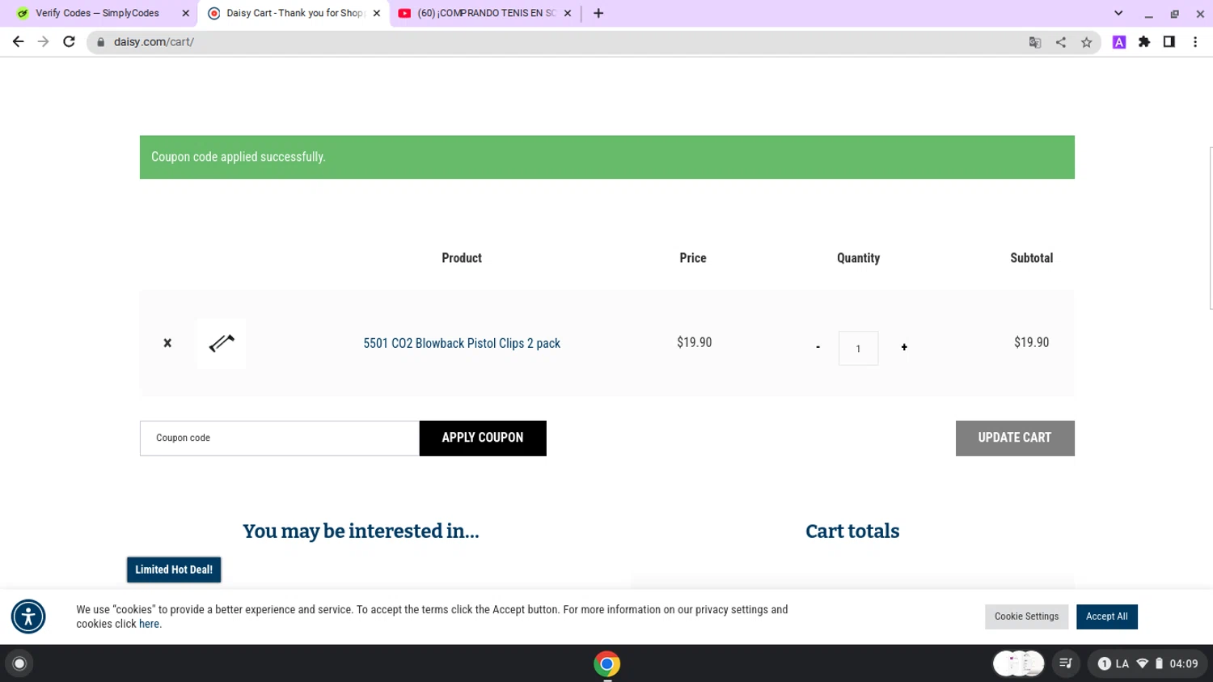Open the Limited Hot Deal badge
Image resolution: width=1213 pixels, height=682 pixels.
pyautogui.click(x=174, y=570)
